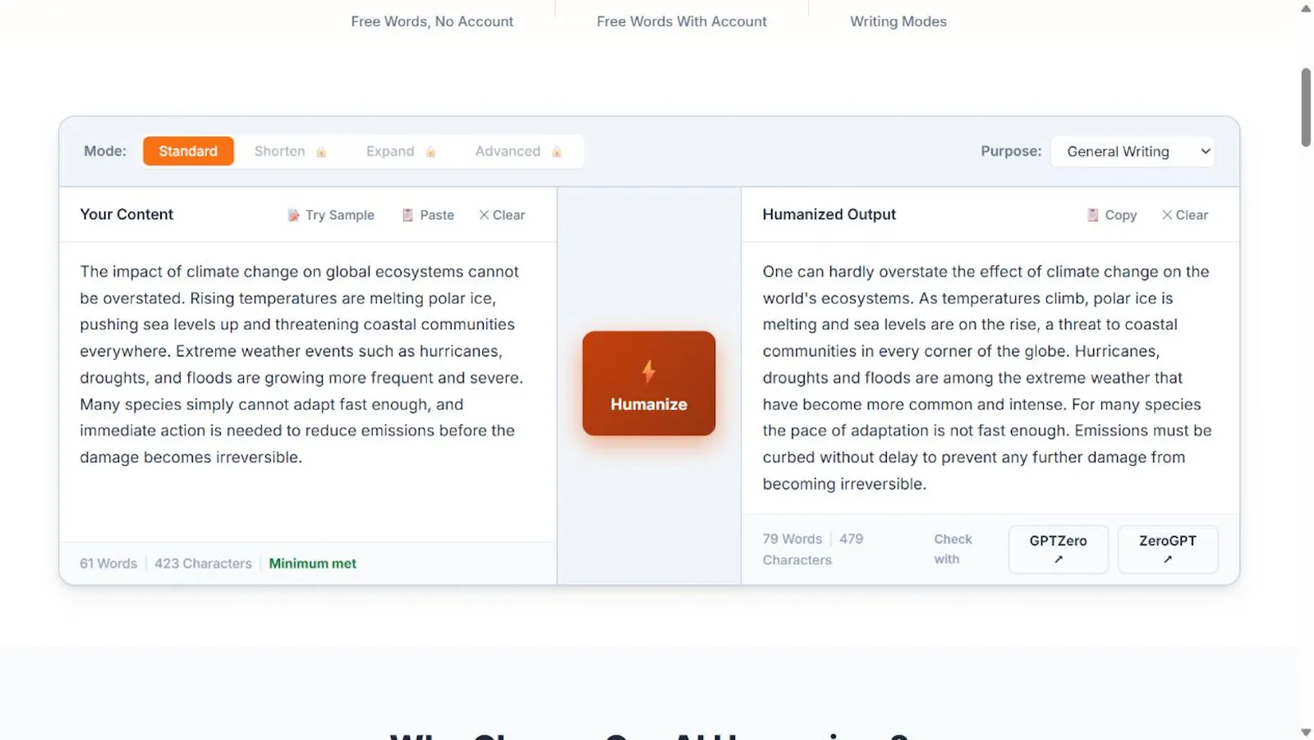
Task: Click the Try Sample document icon
Action: coord(293,215)
